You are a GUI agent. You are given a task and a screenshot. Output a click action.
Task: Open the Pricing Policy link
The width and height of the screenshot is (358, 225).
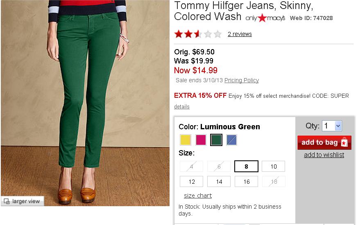click(x=242, y=80)
